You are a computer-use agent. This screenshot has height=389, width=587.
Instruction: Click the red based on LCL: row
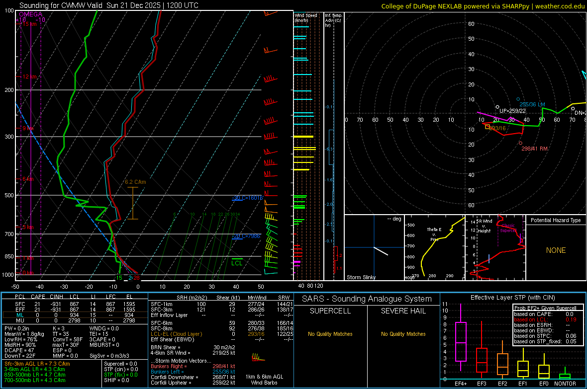click(x=545, y=319)
